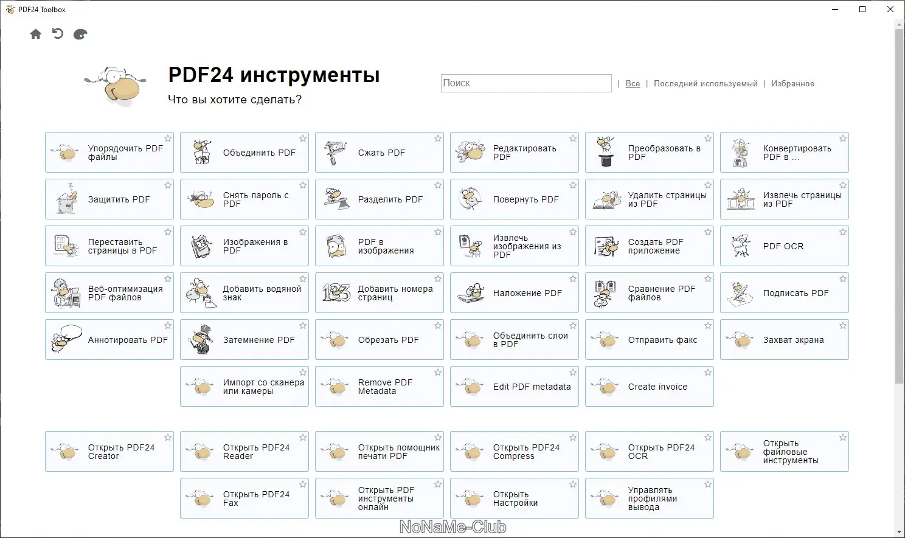Image resolution: width=905 pixels, height=538 pixels.
Task: Click the vertical scrollbar thumb
Action: pos(899,206)
